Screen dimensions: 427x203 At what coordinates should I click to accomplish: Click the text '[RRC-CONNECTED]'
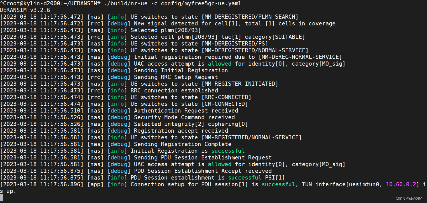pyautogui.click(x=226, y=97)
